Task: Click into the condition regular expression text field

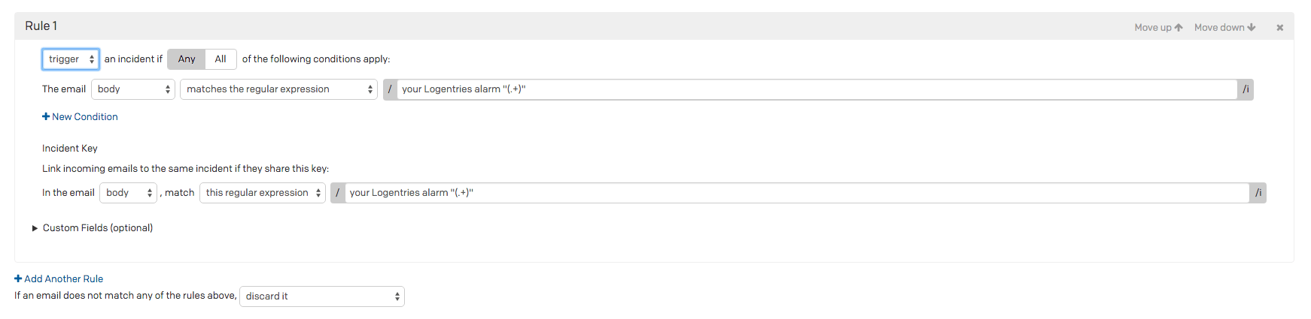Action: [817, 89]
